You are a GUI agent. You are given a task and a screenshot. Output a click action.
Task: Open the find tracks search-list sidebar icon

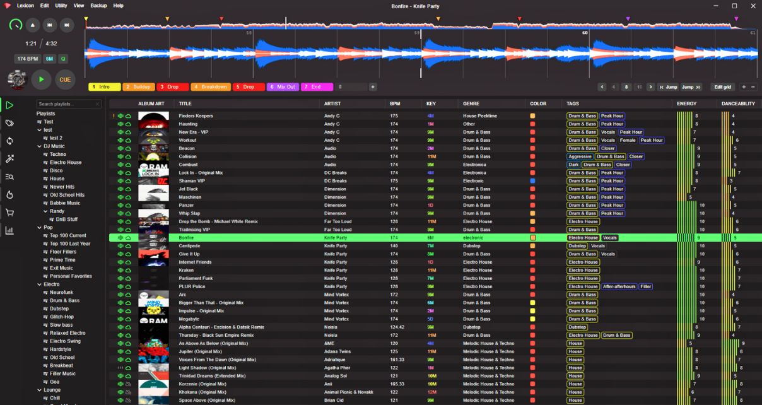click(9, 177)
